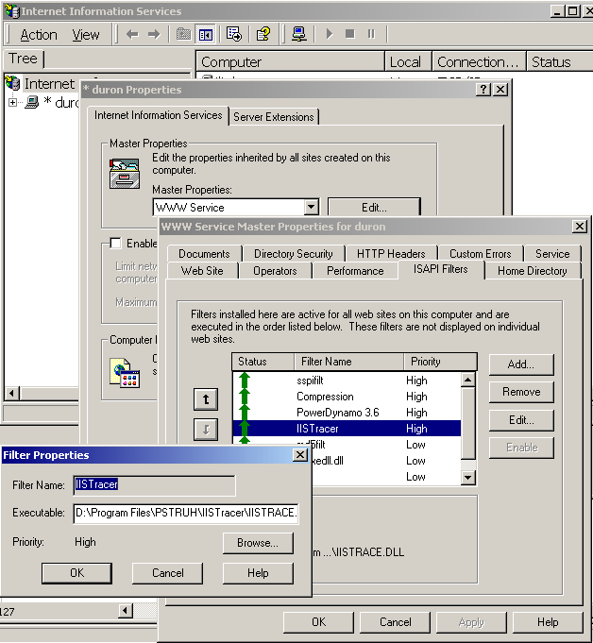
Task: Switch to the Home Directory tab
Action: (x=533, y=271)
